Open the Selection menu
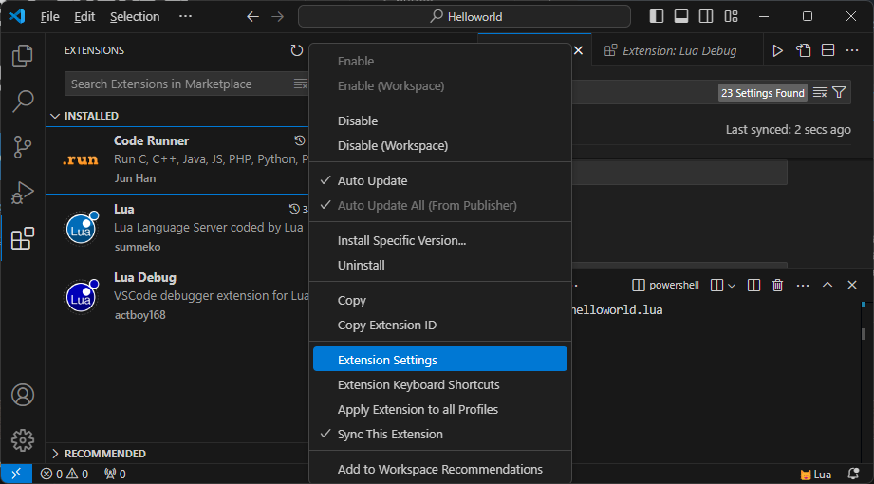Viewport: 874px width, 484px height. coord(135,17)
